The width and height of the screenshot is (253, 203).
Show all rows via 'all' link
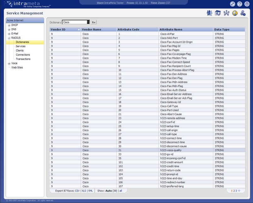coord(121,191)
